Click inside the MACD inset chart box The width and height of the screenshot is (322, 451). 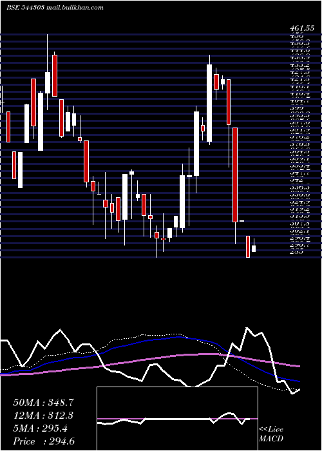pos(177,419)
